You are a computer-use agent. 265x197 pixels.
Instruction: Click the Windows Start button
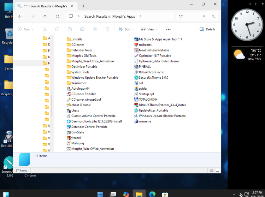(100, 194)
